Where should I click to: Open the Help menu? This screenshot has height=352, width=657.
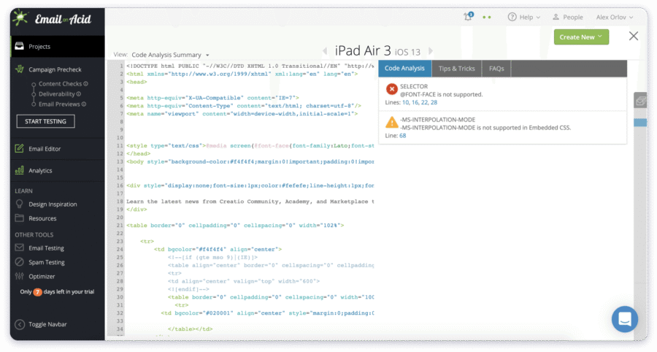point(524,17)
